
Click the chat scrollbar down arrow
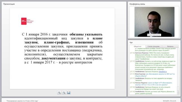click(x=178, y=93)
